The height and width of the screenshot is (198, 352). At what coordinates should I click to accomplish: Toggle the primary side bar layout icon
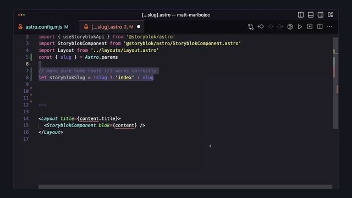301,15
